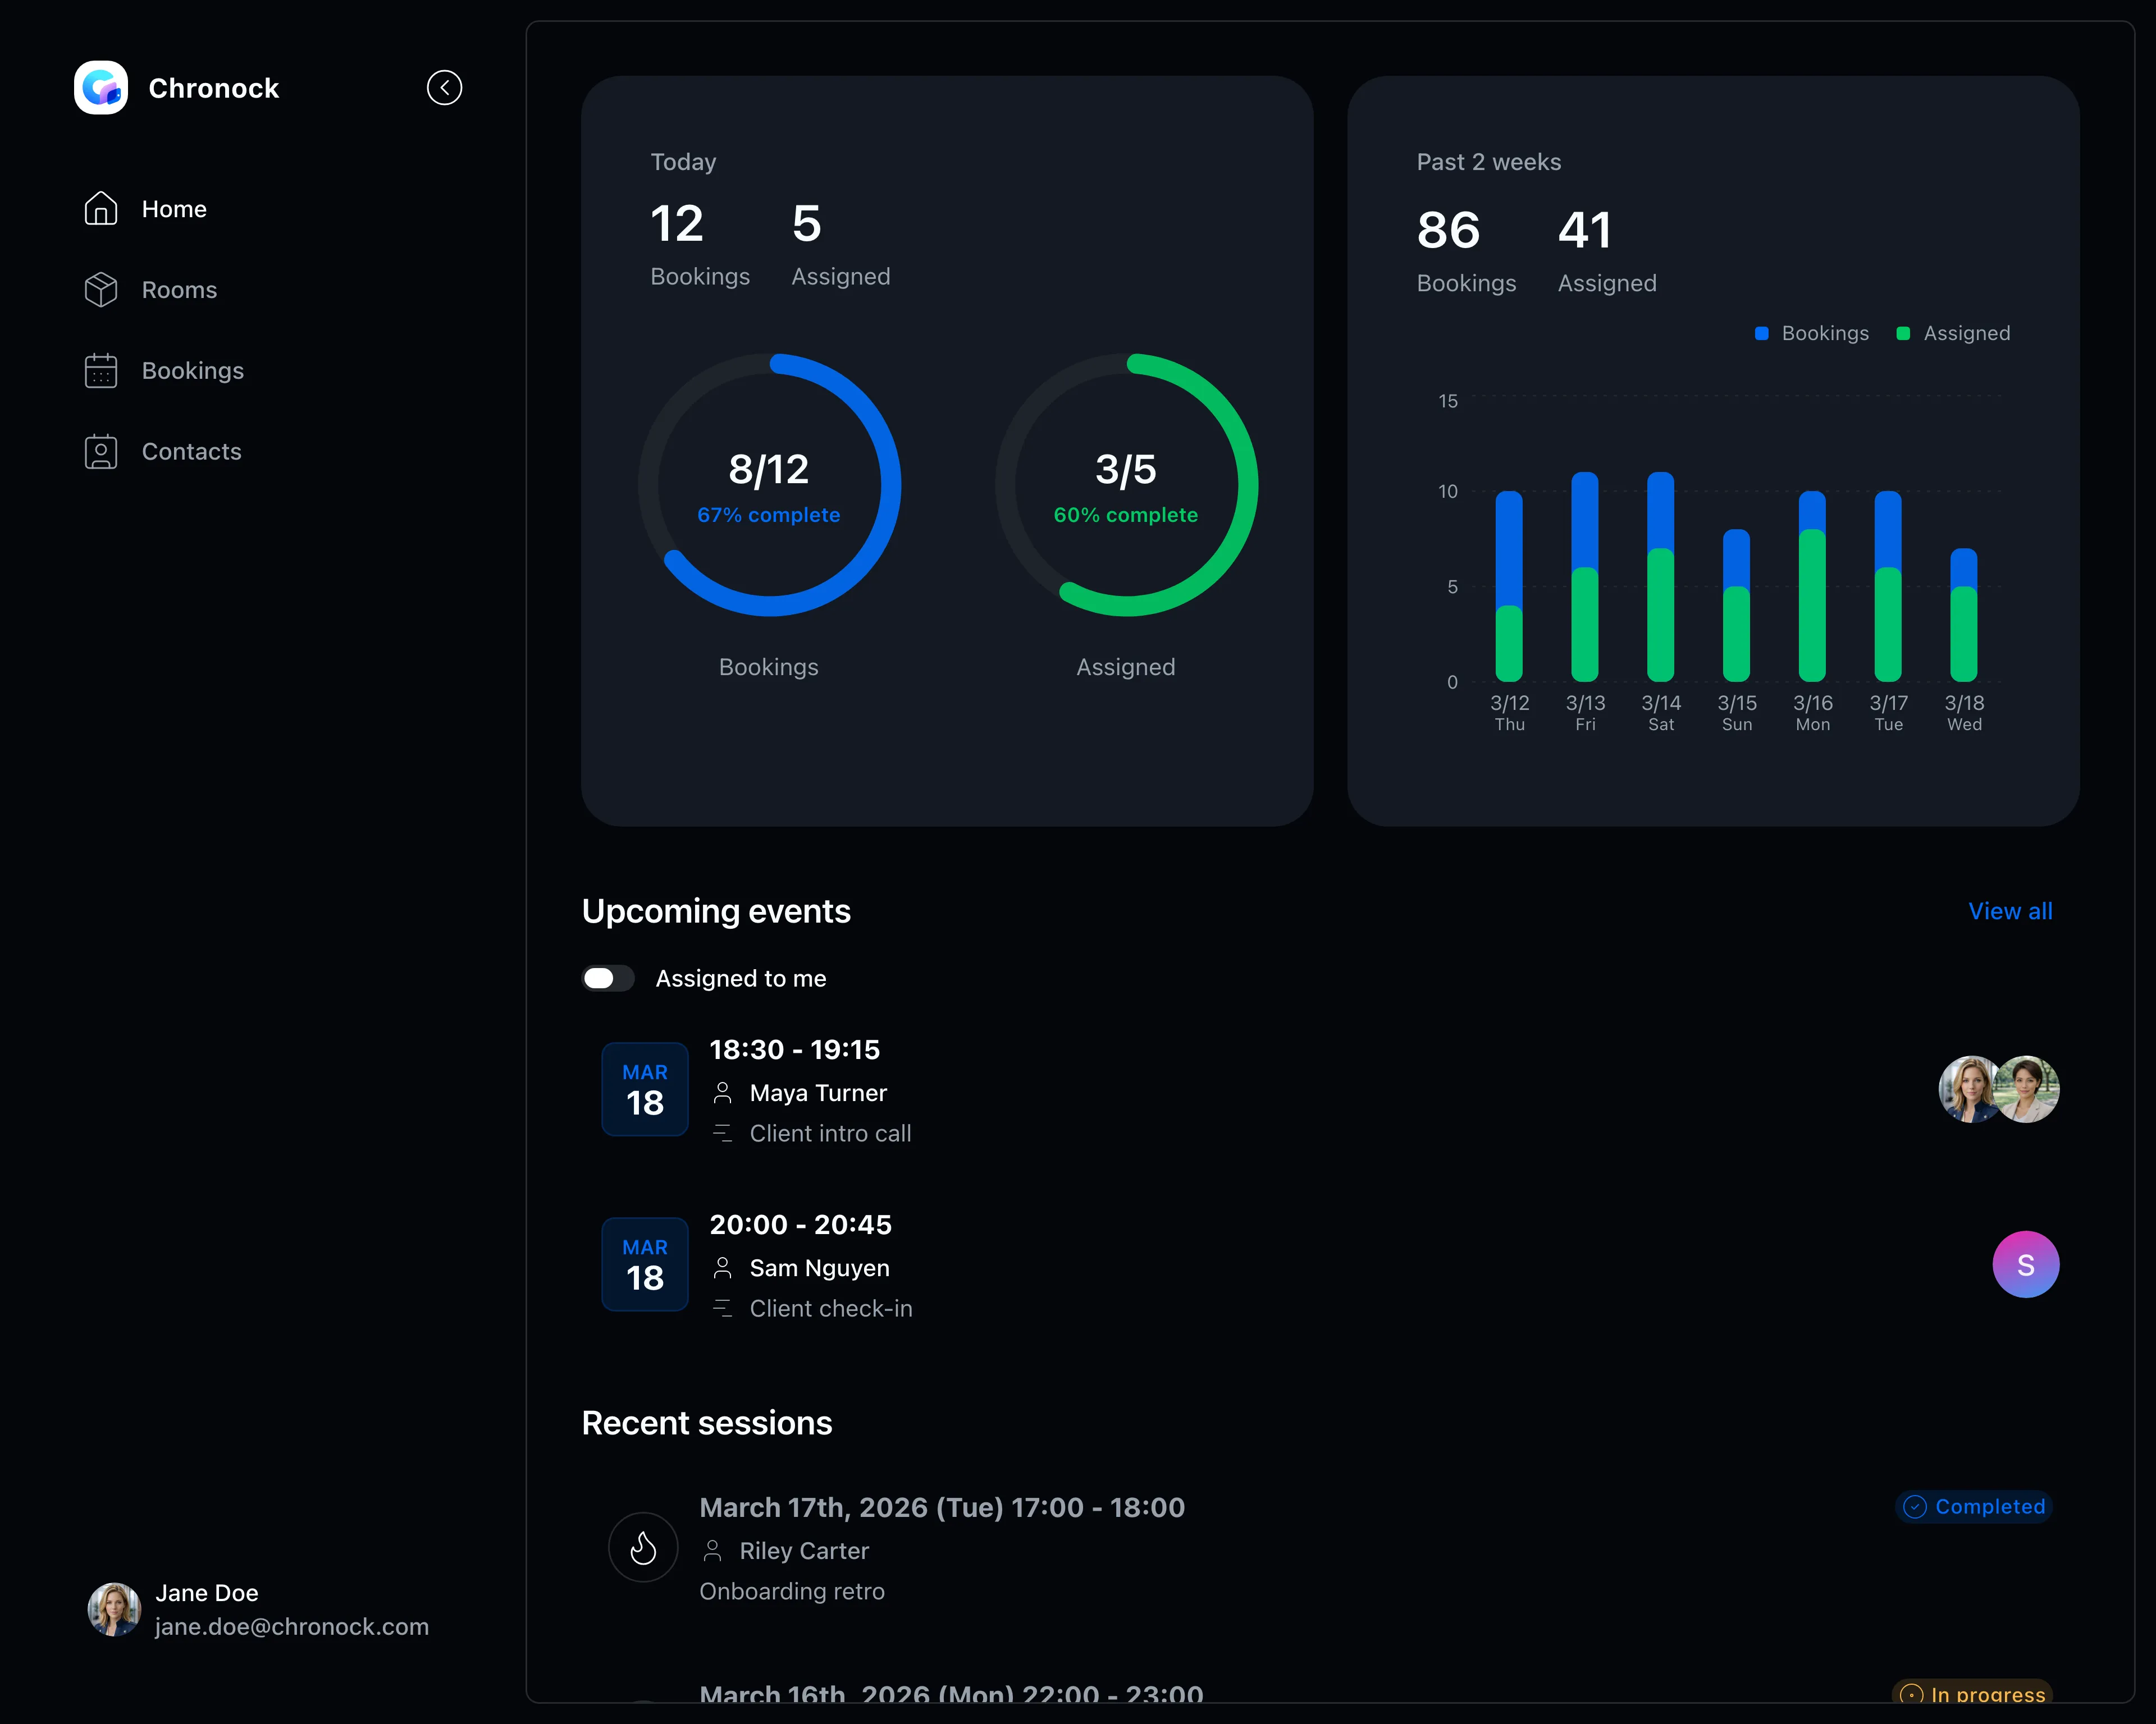This screenshot has width=2156, height=1724.
Task: Click the MAR 18 badge for 20:00 event
Action: click(x=645, y=1264)
